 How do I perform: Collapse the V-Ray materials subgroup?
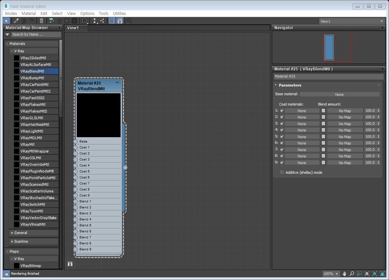[12, 51]
